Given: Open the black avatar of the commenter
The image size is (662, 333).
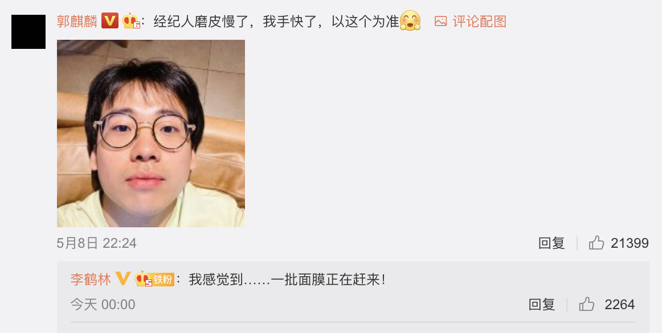Looking at the screenshot, I should (x=28, y=32).
